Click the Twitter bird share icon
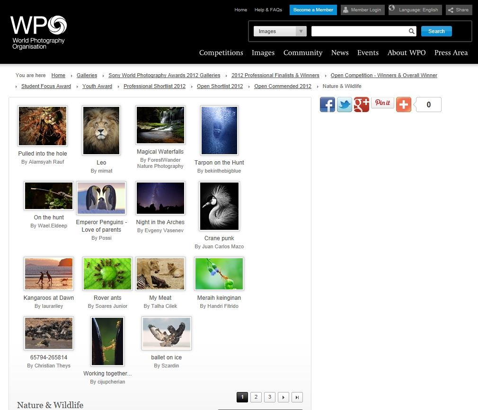 coord(344,105)
